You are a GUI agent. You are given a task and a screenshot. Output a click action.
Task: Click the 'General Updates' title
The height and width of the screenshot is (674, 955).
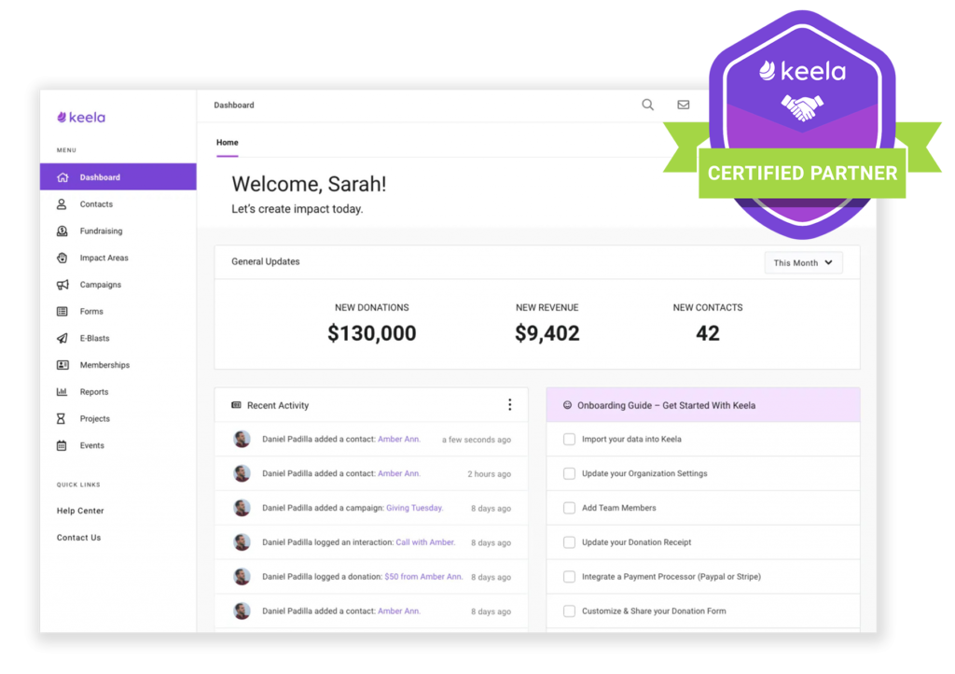(x=266, y=261)
